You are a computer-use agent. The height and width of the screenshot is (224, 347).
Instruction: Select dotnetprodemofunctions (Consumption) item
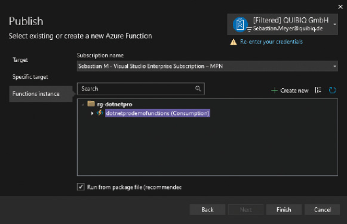click(x=157, y=113)
